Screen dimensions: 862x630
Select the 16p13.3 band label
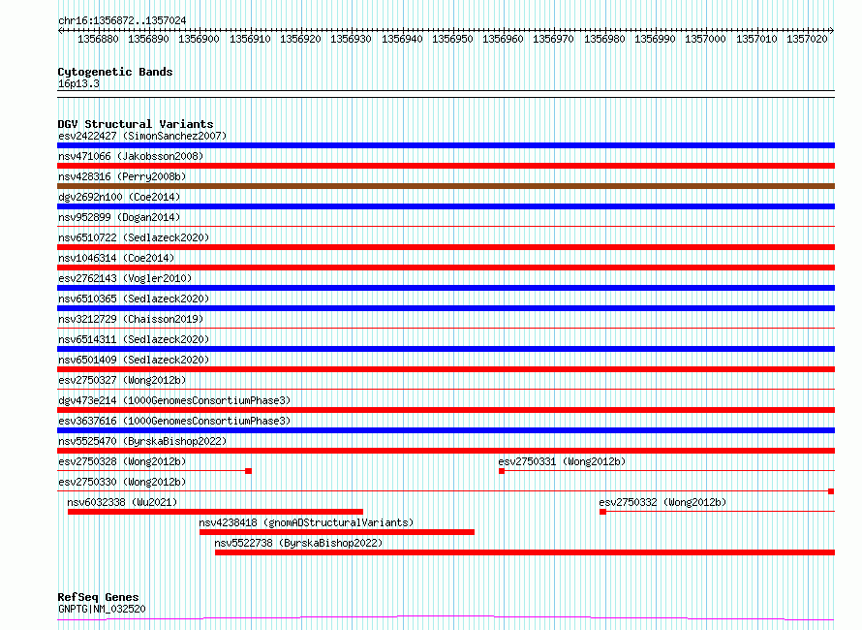pos(78,83)
